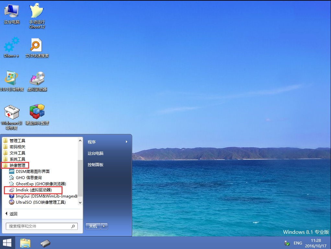
Task: Click the 搜索程序和文件 search box
Action: coord(39,226)
